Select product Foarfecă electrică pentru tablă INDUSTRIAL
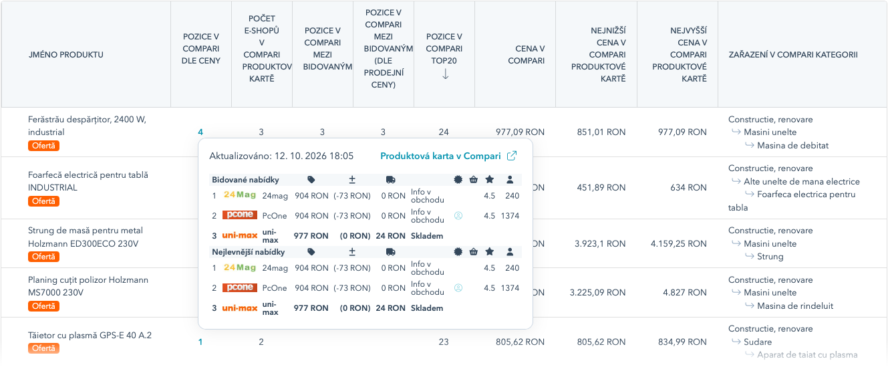888x367 pixels. [88, 181]
